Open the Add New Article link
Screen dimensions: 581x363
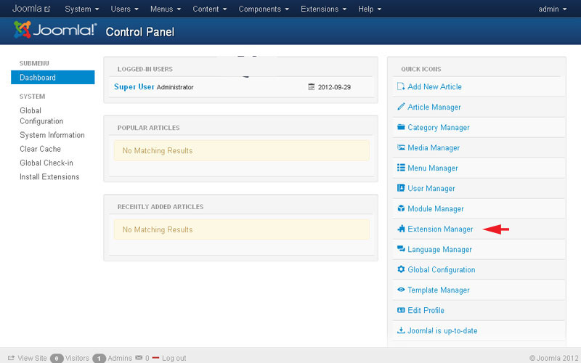(x=434, y=86)
